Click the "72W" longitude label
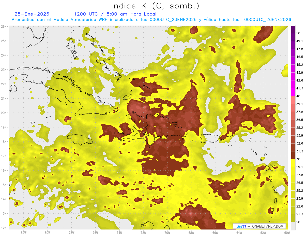The image size is (305, 236). point(143,232)
